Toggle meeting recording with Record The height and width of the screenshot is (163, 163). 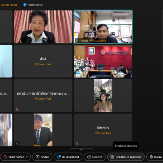95,157
